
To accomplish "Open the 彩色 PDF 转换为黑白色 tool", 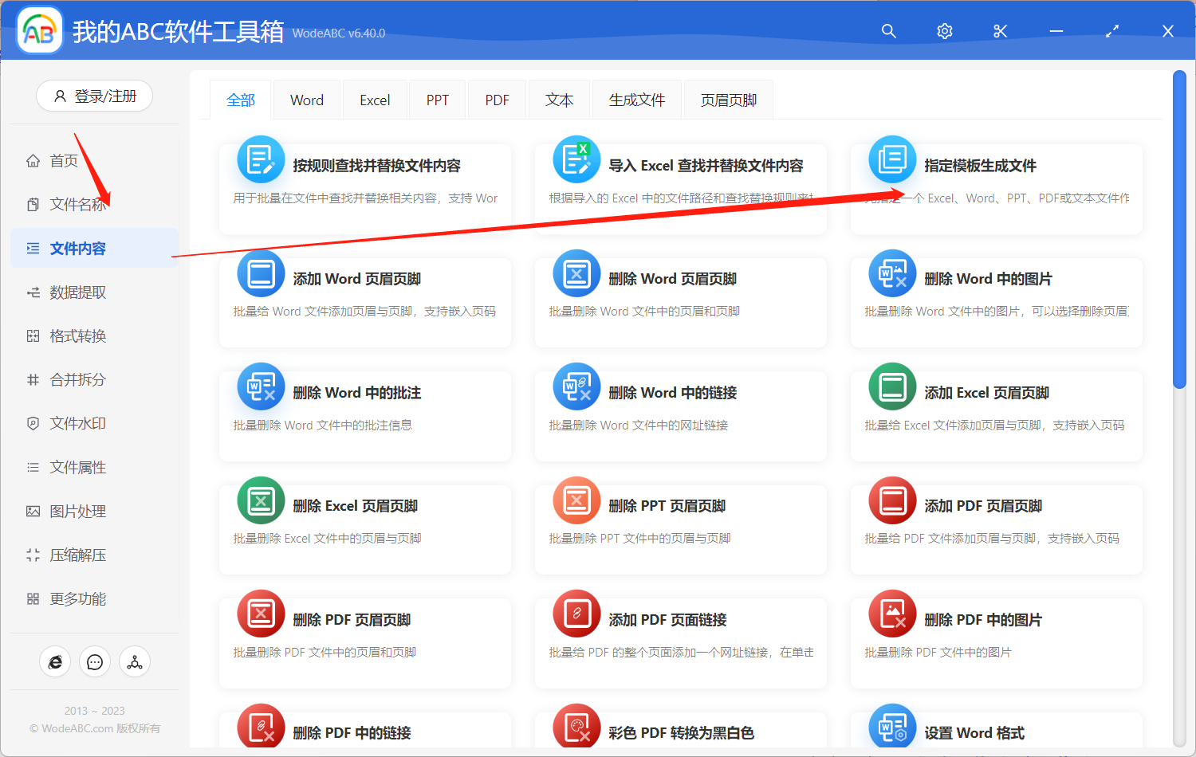I will (x=682, y=725).
